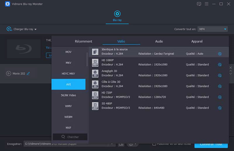The width and height of the screenshot is (234, 151).
Task: Click the Convertir Tout button
Action: tap(211, 144)
